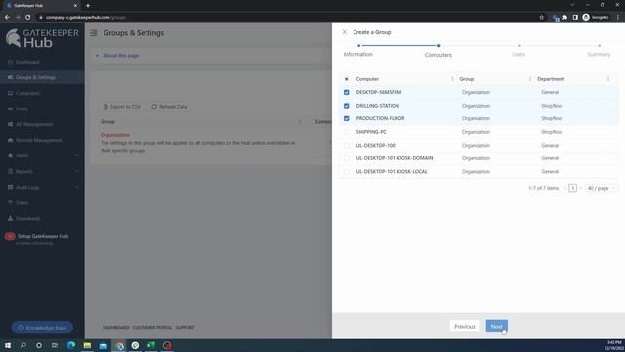Image resolution: width=625 pixels, height=352 pixels.
Task: Open the Users sidebar item
Action: [21, 109]
